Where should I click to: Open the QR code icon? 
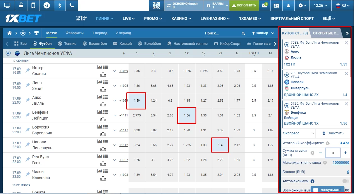pos(156,5)
